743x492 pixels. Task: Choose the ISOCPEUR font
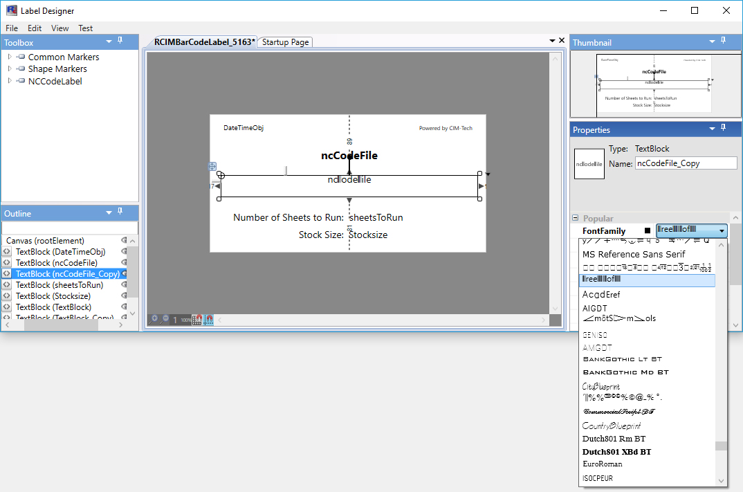(x=598, y=478)
